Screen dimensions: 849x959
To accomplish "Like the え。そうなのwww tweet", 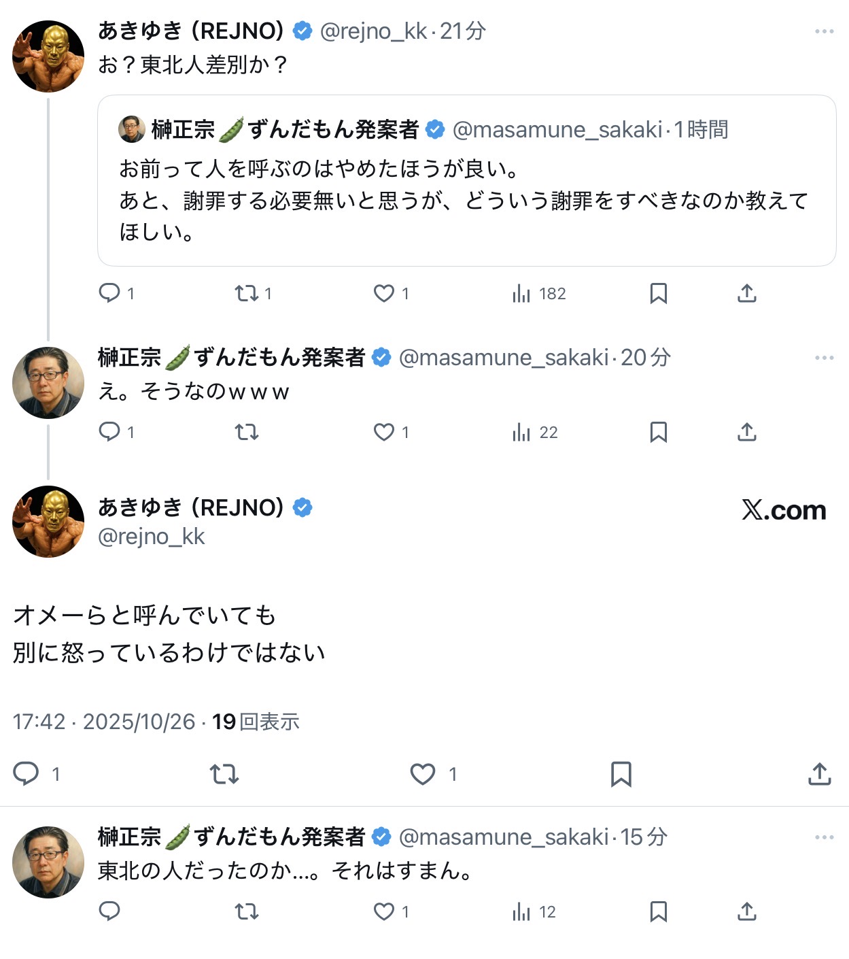I will click(384, 432).
